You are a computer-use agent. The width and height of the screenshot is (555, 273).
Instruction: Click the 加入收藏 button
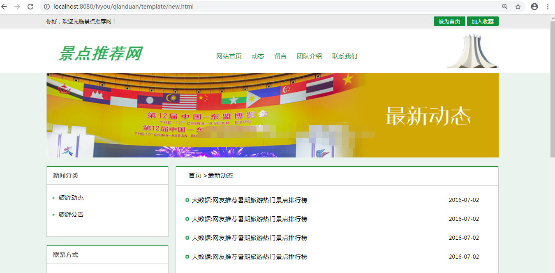pos(483,21)
